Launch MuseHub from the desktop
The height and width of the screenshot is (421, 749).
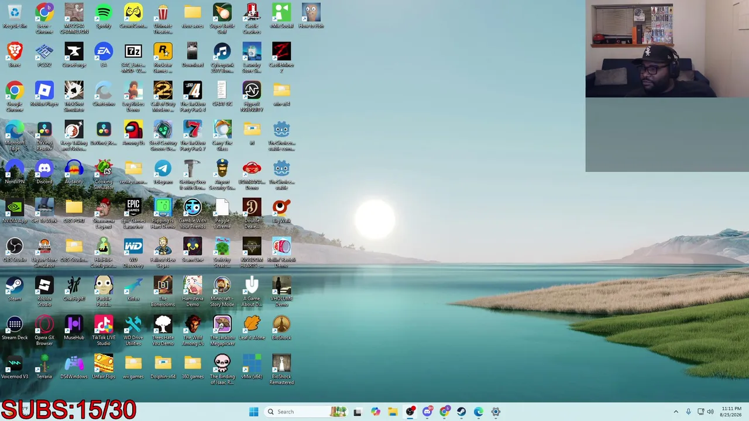(x=74, y=328)
